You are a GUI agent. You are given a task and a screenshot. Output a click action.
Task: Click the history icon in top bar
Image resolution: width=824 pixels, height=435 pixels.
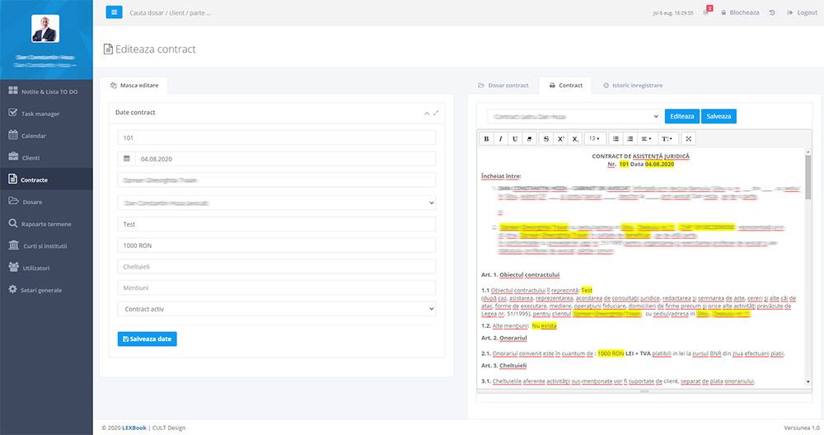coord(772,12)
